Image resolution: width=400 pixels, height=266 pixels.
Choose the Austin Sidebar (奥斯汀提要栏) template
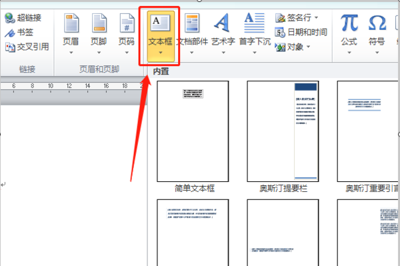point(283,131)
